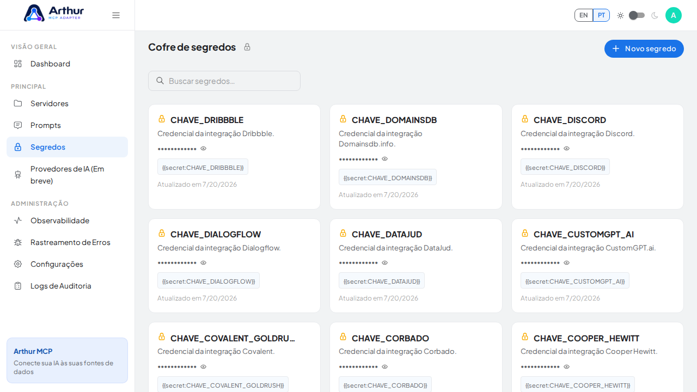697x392 pixels.
Task: Click the search magnifier icon
Action: pos(160,81)
